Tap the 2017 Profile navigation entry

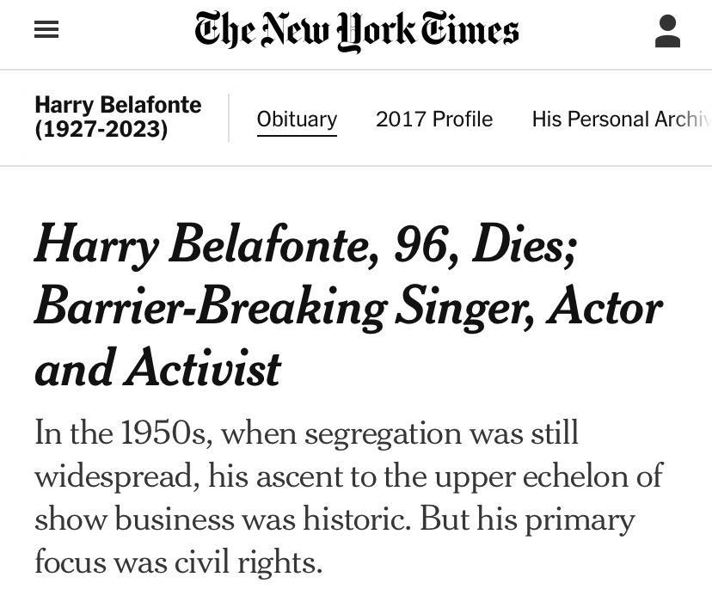point(433,119)
